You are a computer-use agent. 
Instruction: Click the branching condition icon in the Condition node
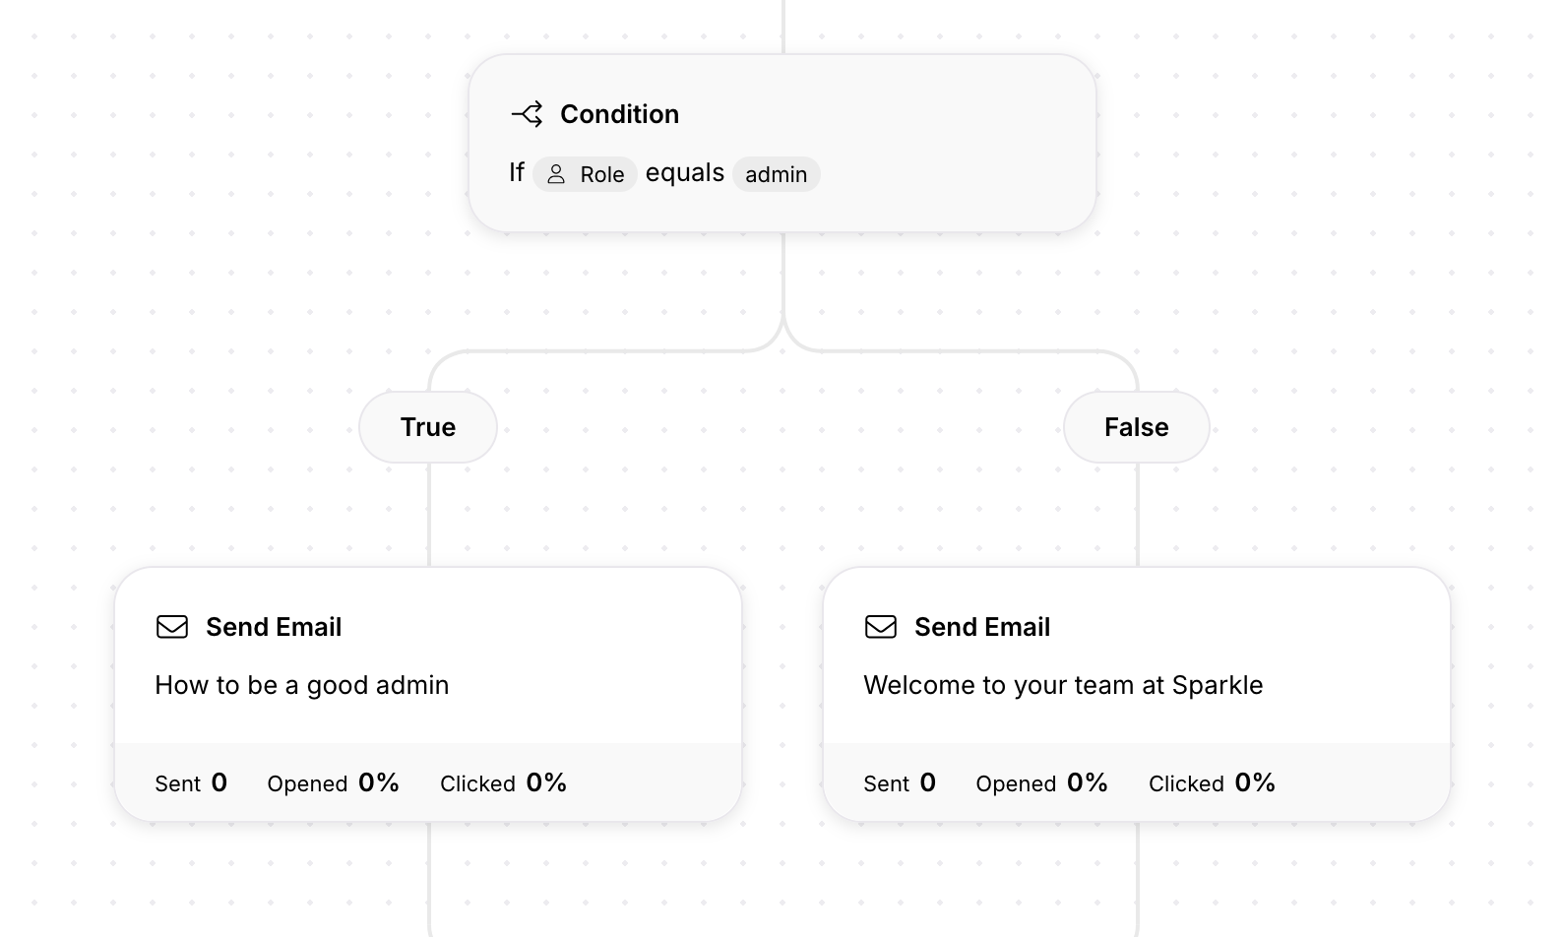pos(528,114)
